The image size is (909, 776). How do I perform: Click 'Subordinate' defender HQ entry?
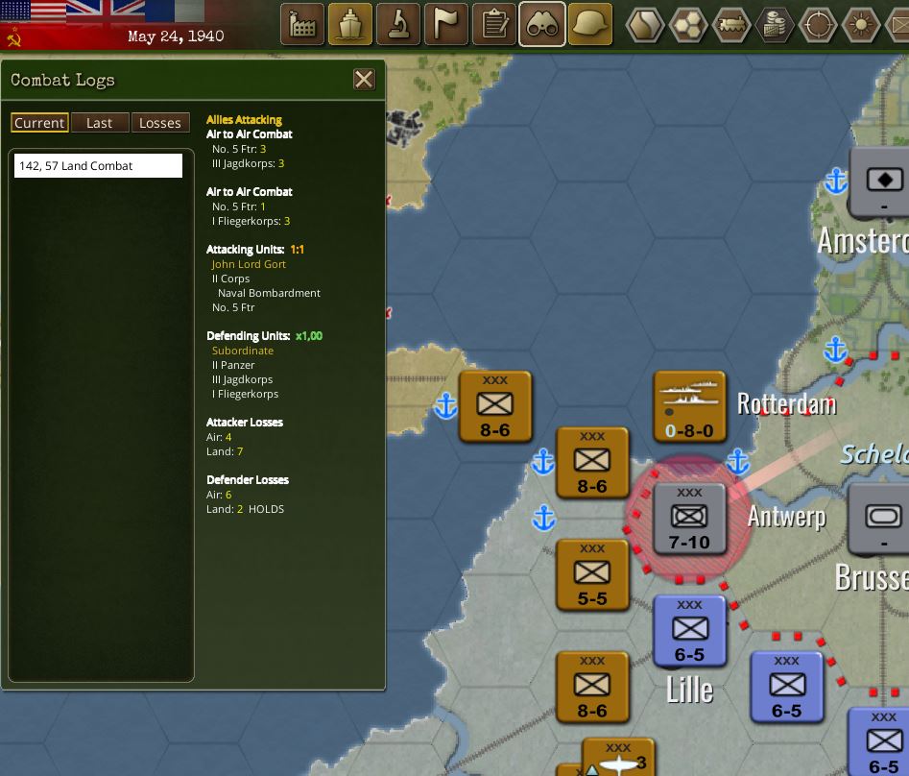(242, 351)
